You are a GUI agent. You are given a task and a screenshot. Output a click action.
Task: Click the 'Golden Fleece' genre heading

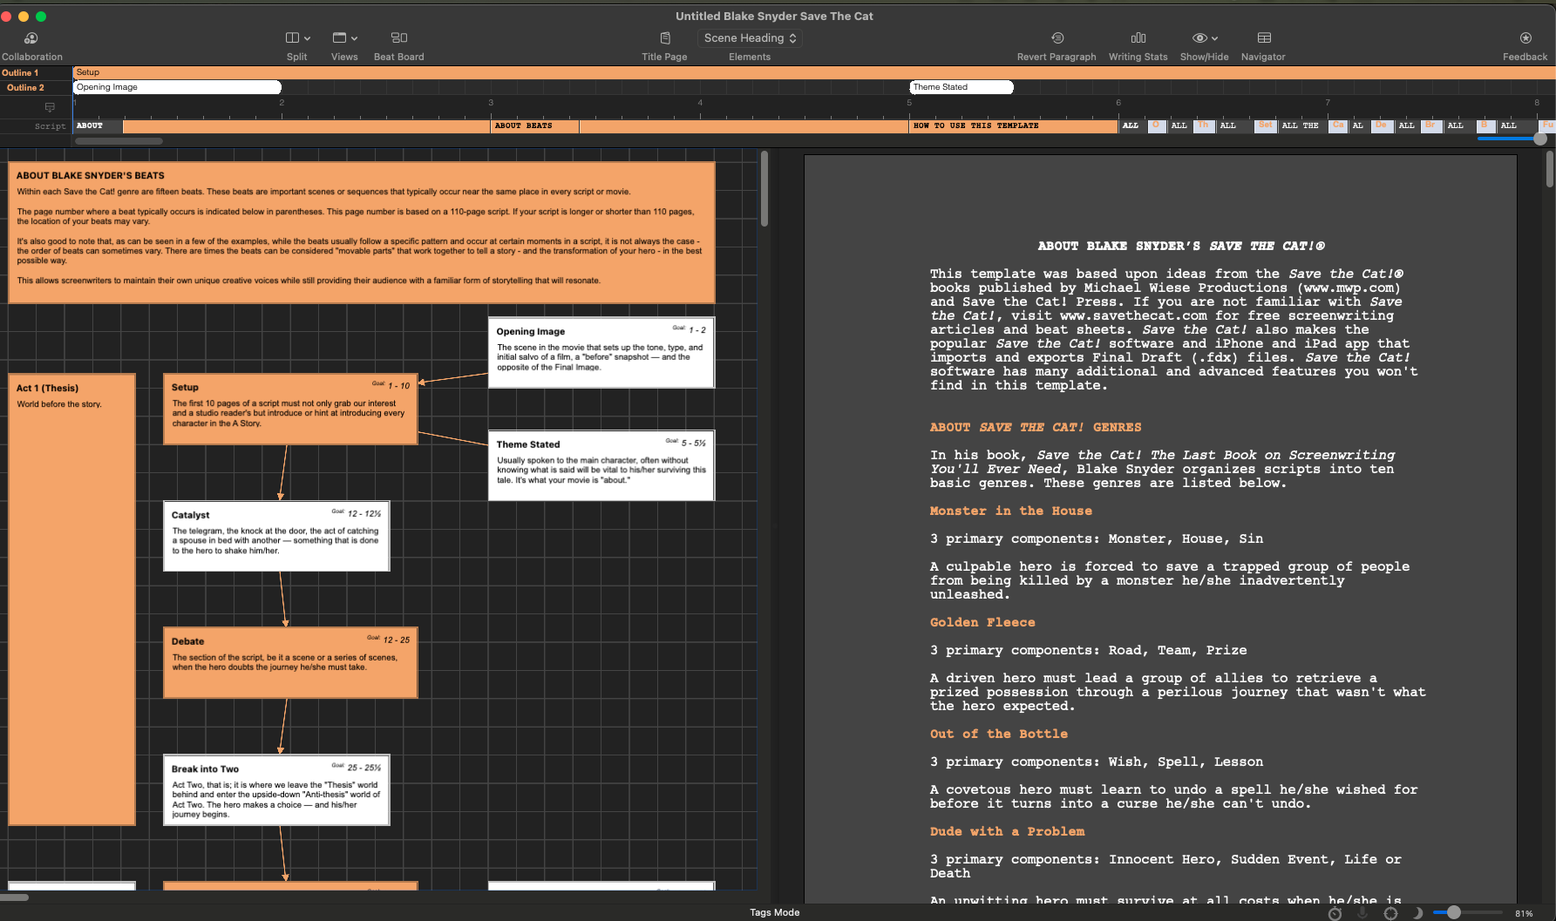tap(982, 623)
